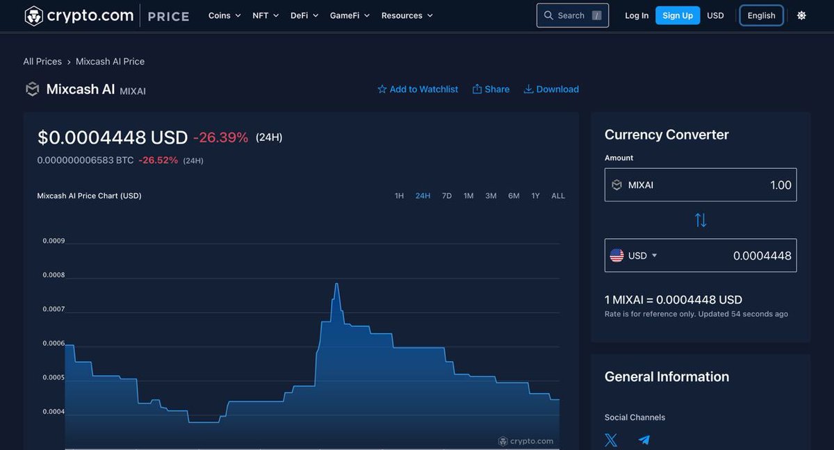Image resolution: width=834 pixels, height=450 pixels.
Task: Click the search magnifier icon
Action: [548, 15]
